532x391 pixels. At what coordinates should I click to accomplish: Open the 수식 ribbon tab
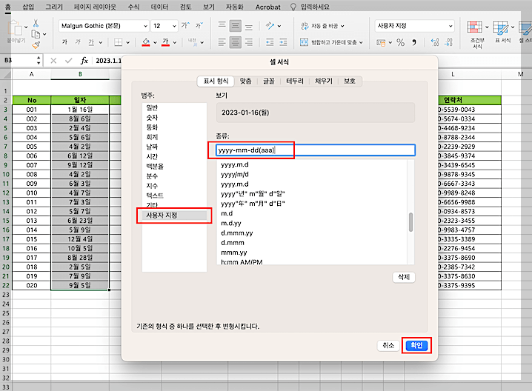133,7
